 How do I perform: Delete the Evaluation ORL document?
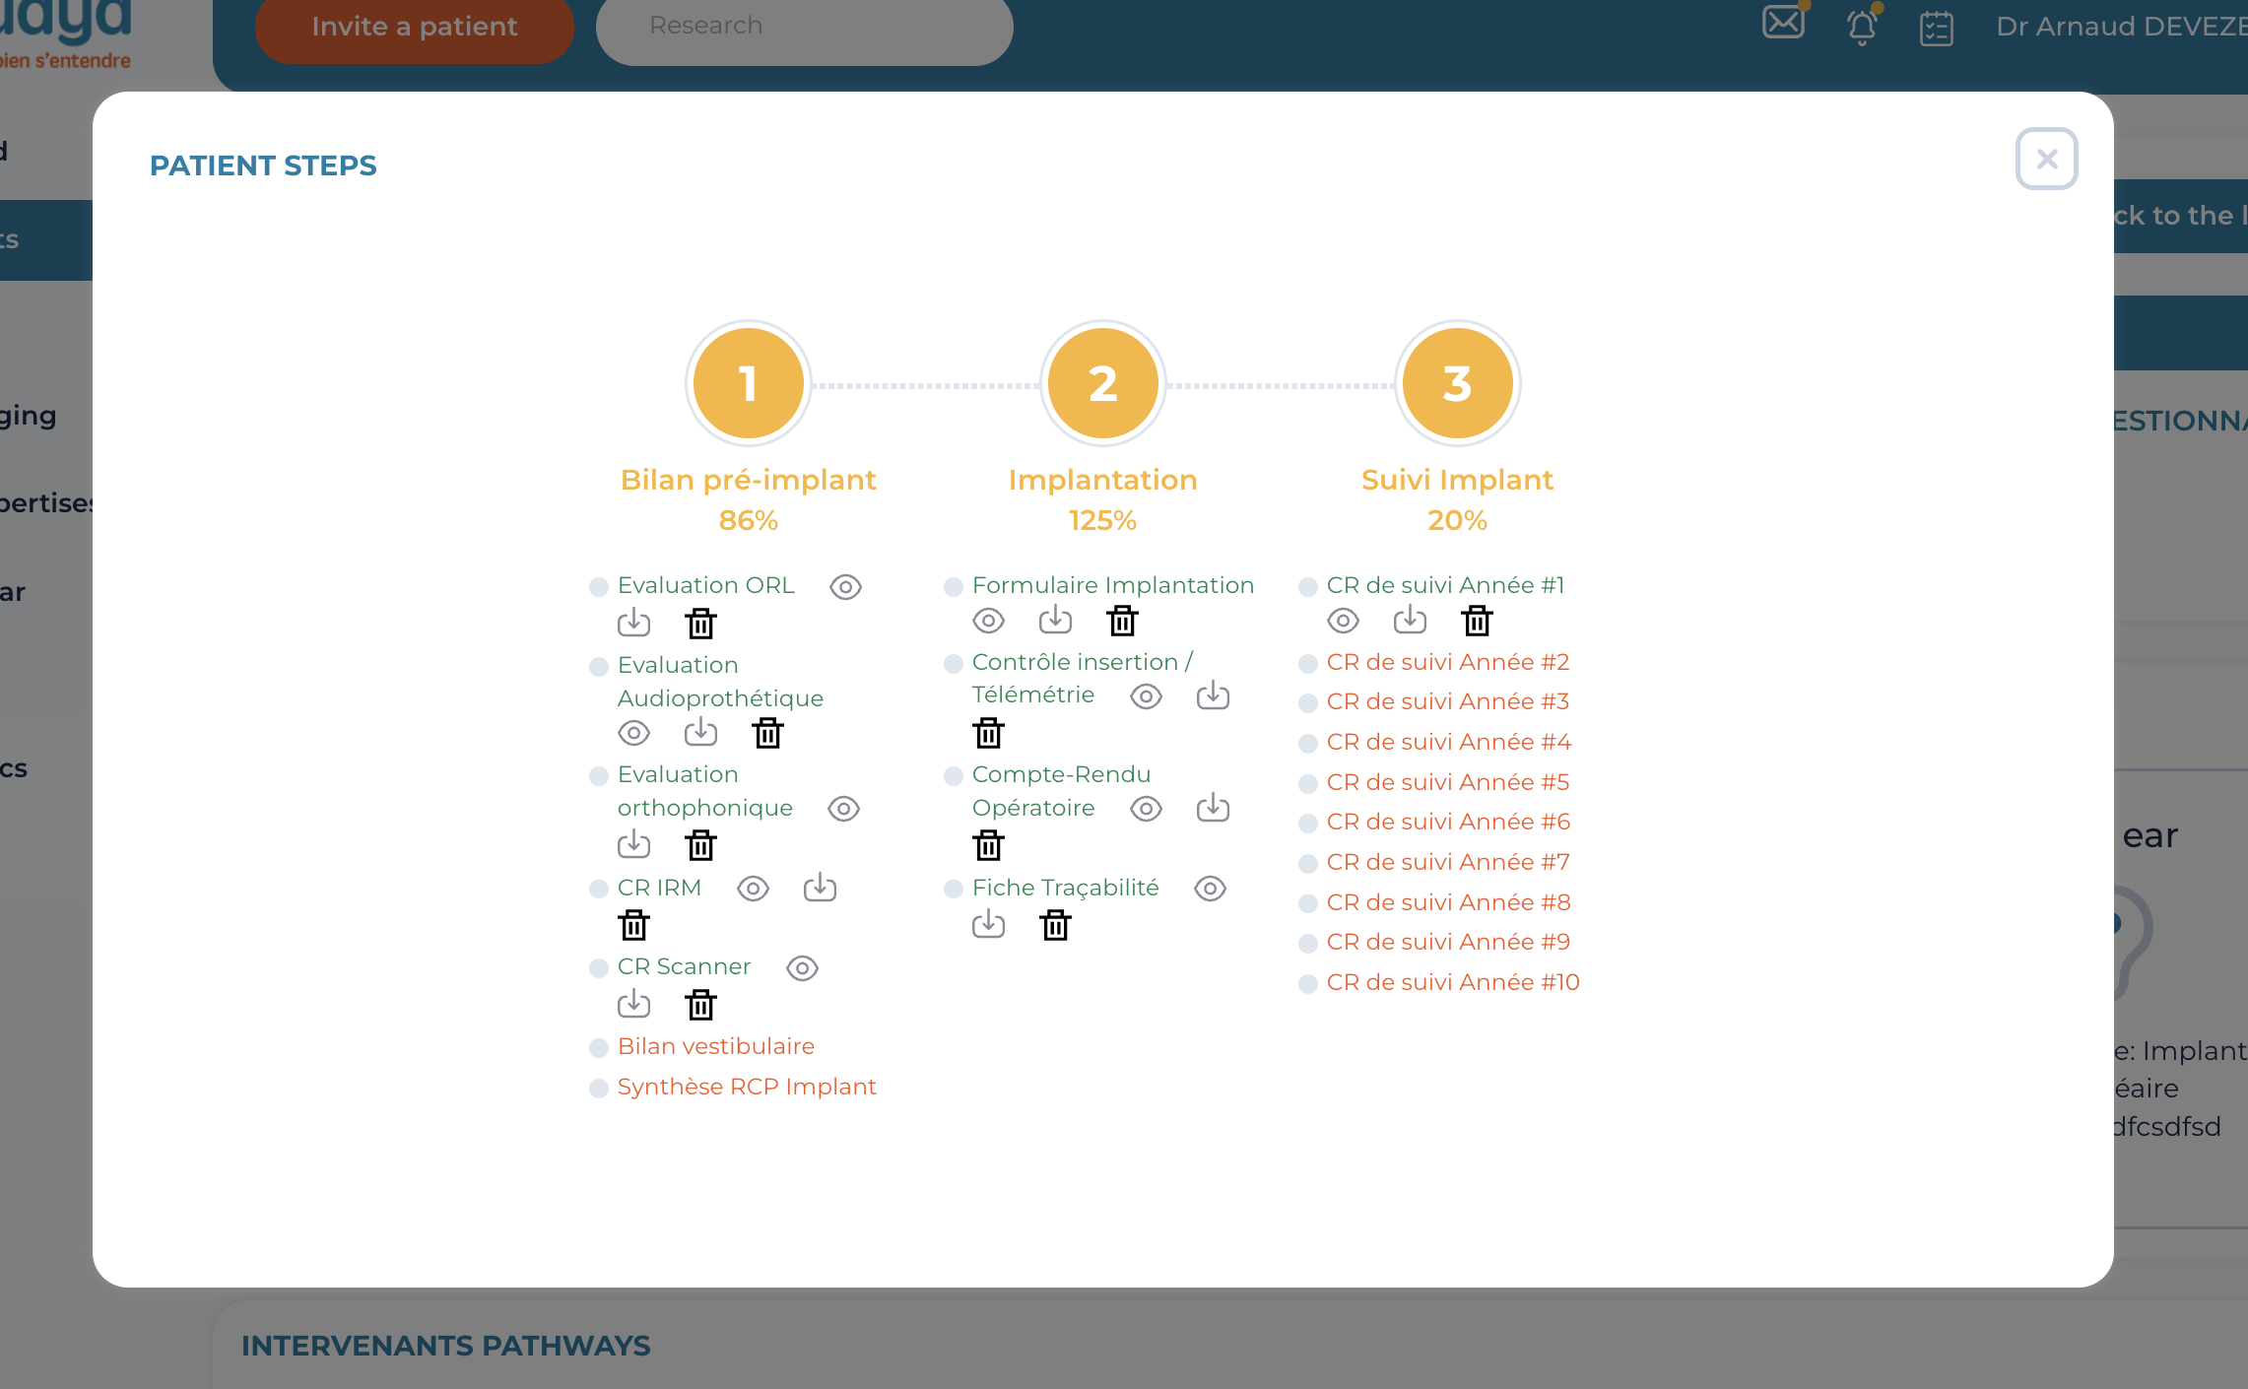tap(700, 623)
